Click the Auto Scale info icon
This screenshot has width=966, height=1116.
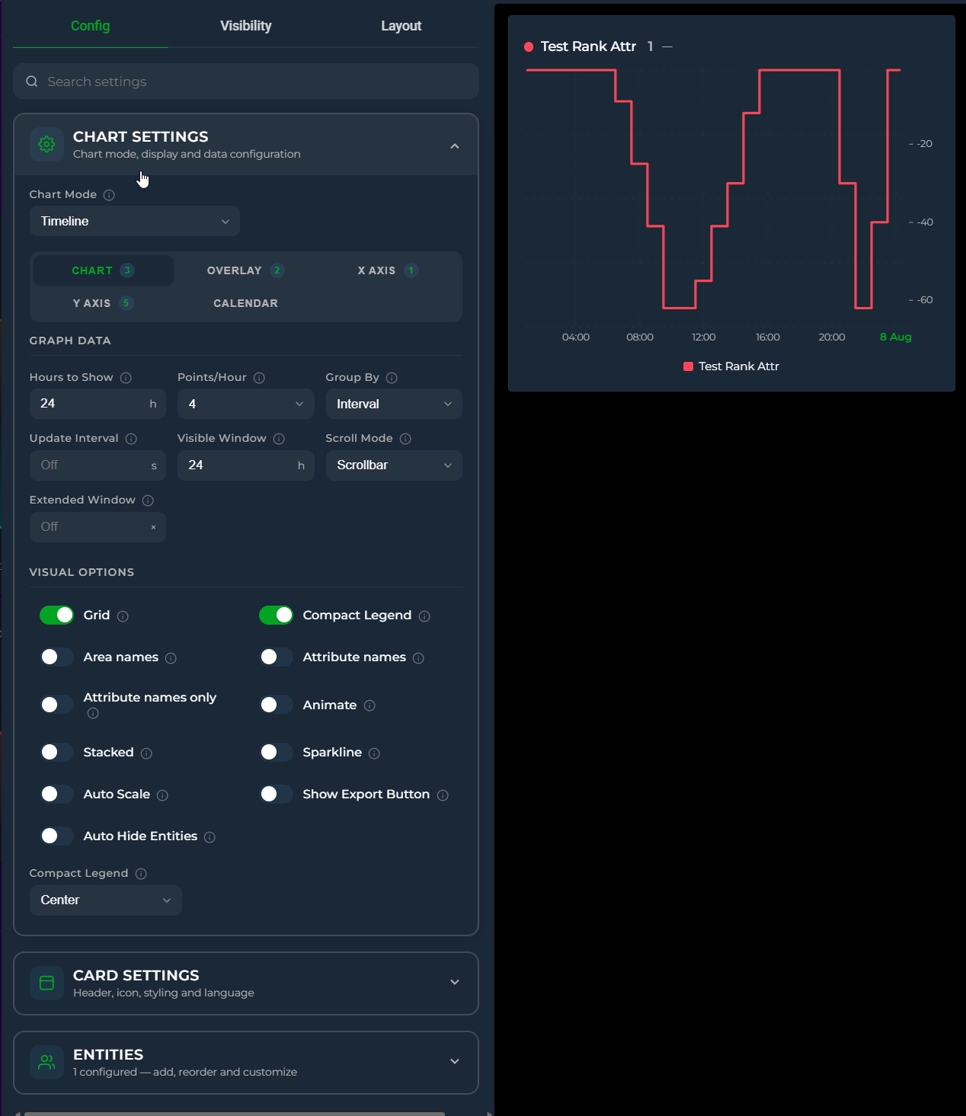coord(162,795)
